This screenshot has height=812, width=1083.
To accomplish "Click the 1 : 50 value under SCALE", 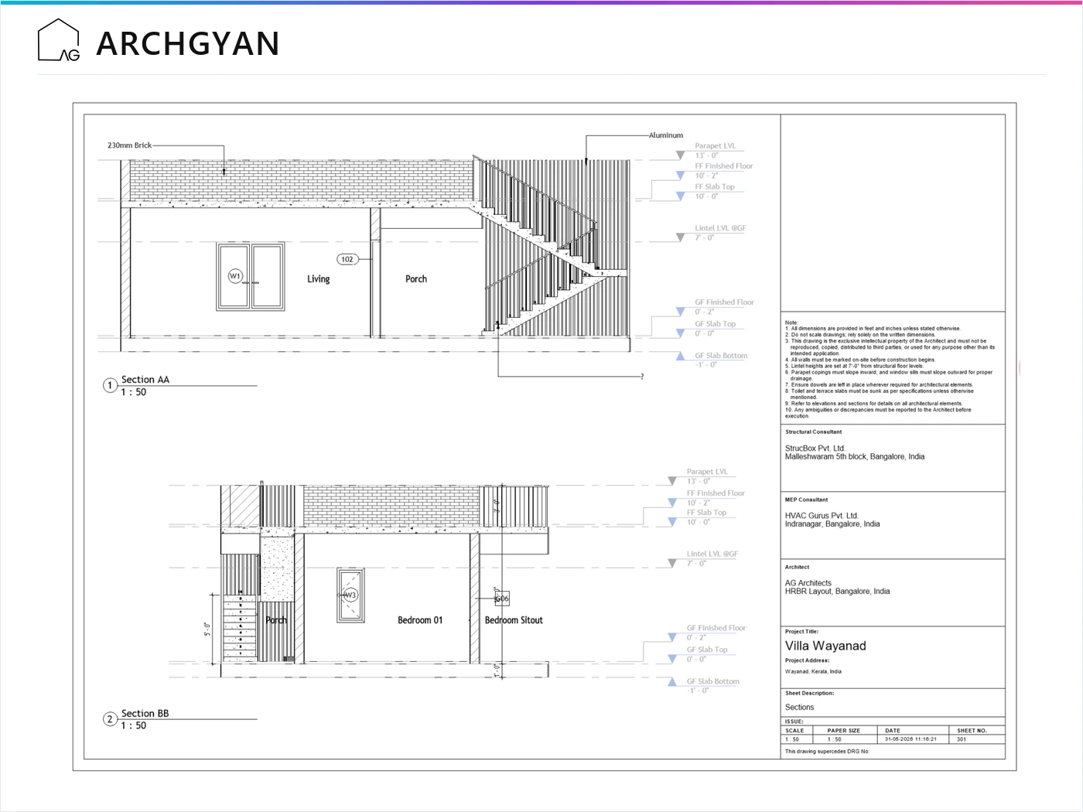I will tap(793, 739).
